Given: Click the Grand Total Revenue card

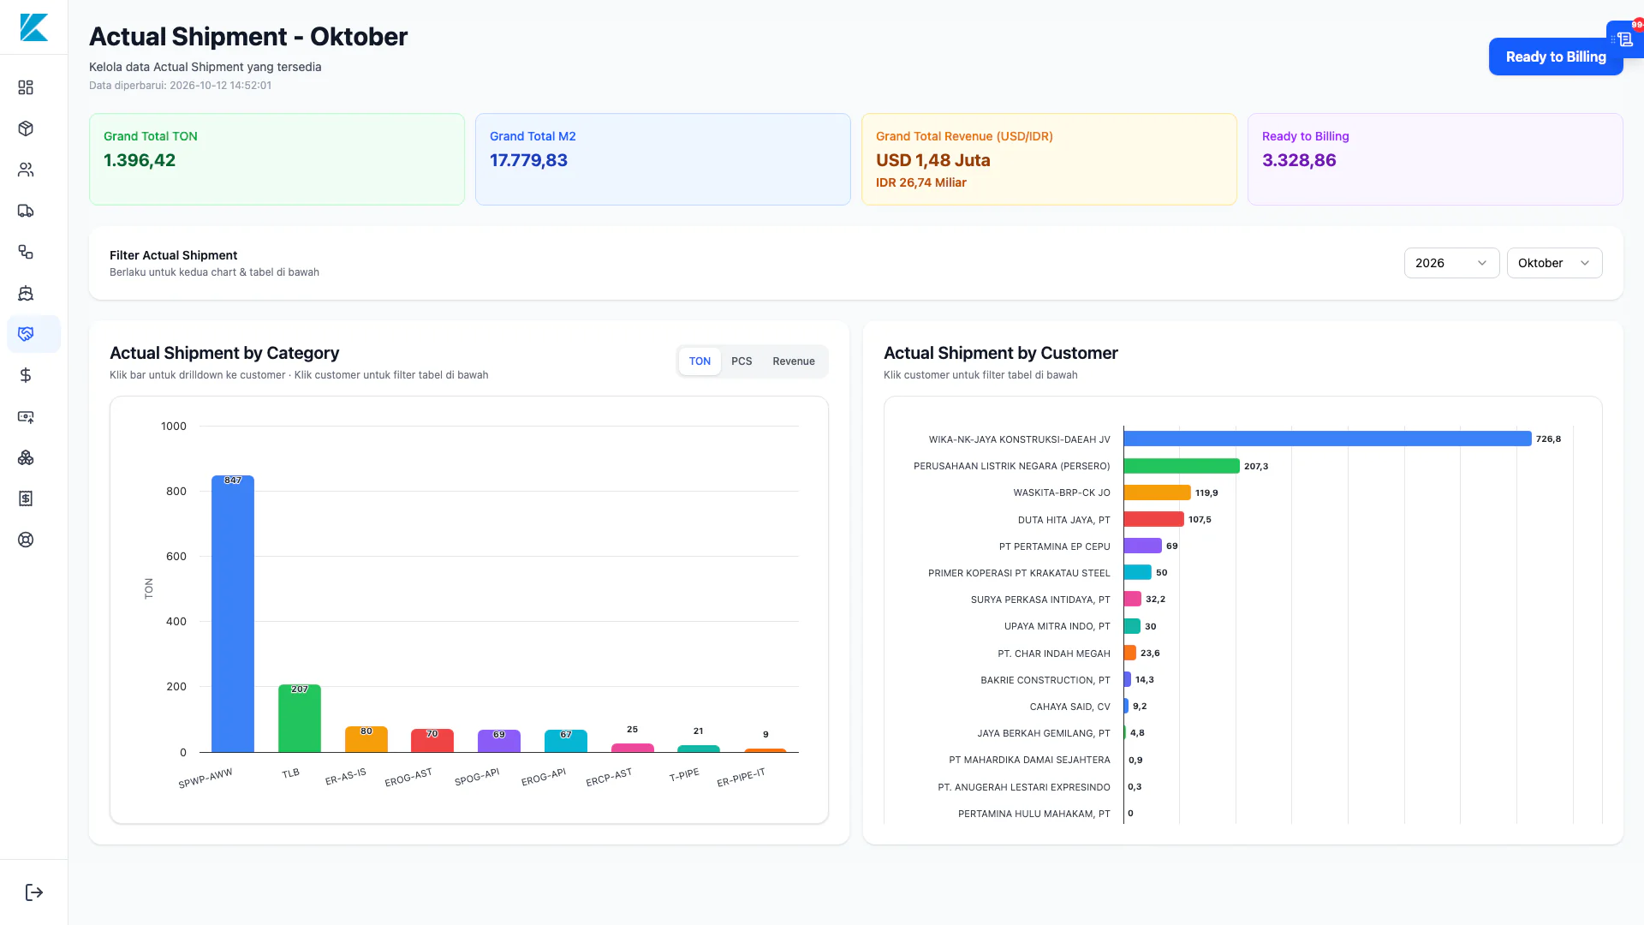Looking at the screenshot, I should pyautogui.click(x=1049, y=159).
